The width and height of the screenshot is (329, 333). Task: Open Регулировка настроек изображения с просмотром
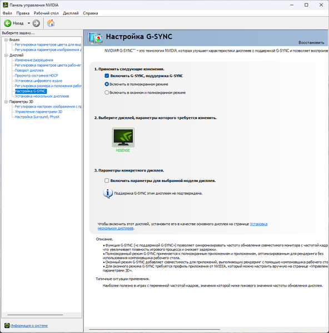click(x=48, y=107)
